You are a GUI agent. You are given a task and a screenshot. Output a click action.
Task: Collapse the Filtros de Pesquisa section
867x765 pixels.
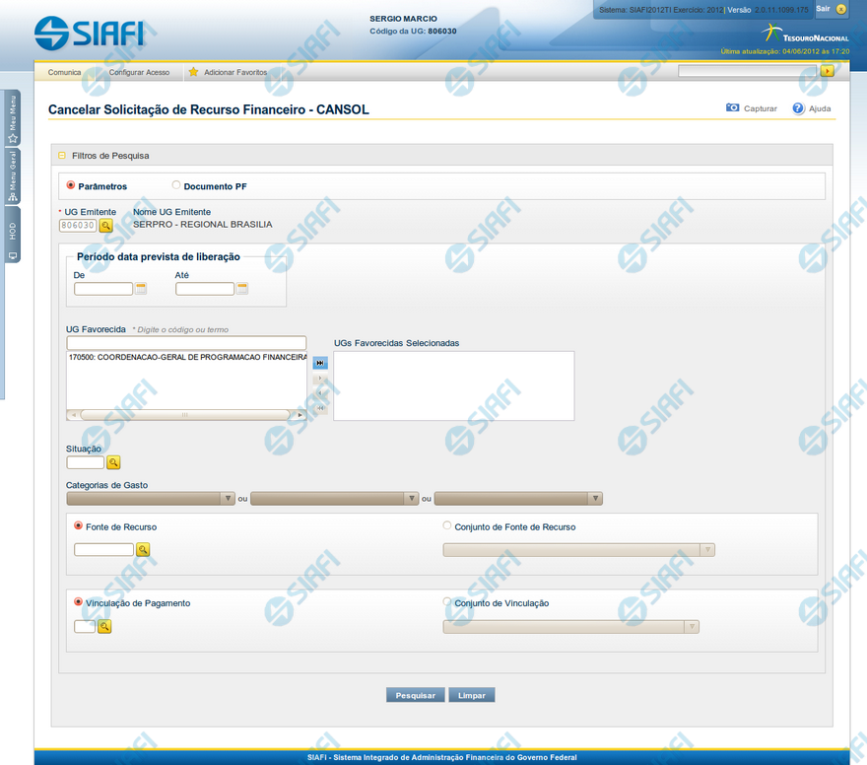point(62,156)
